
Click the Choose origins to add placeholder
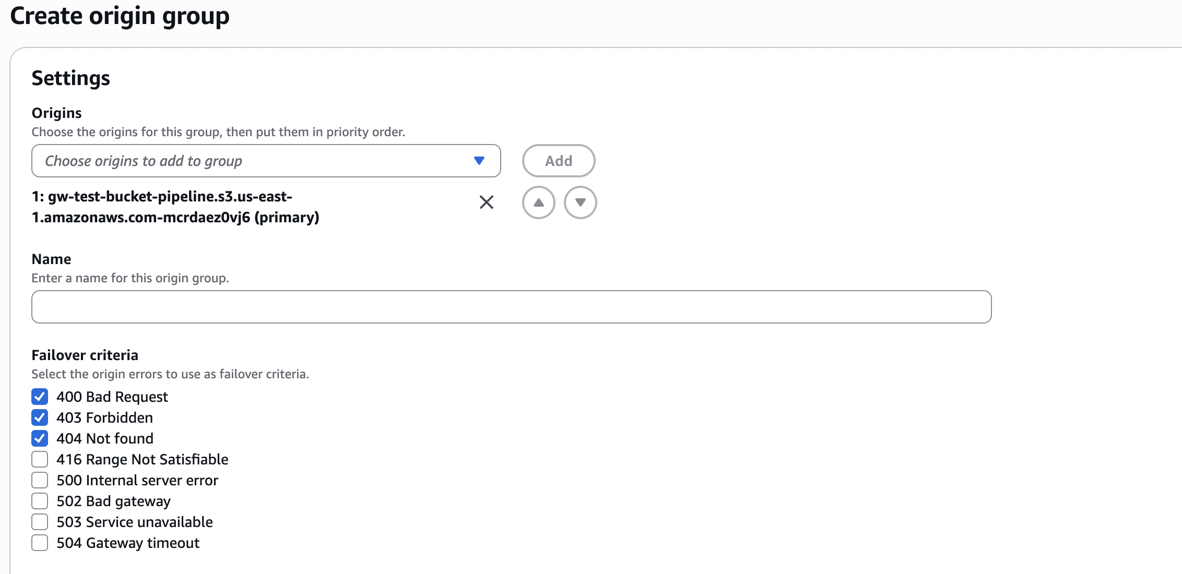pyautogui.click(x=144, y=161)
